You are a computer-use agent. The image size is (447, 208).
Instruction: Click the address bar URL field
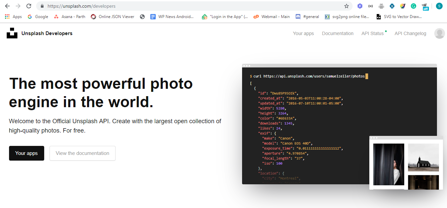tap(194, 6)
